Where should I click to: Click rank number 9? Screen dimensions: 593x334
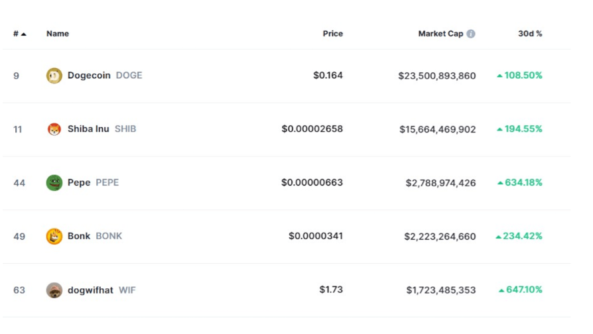[17, 76]
